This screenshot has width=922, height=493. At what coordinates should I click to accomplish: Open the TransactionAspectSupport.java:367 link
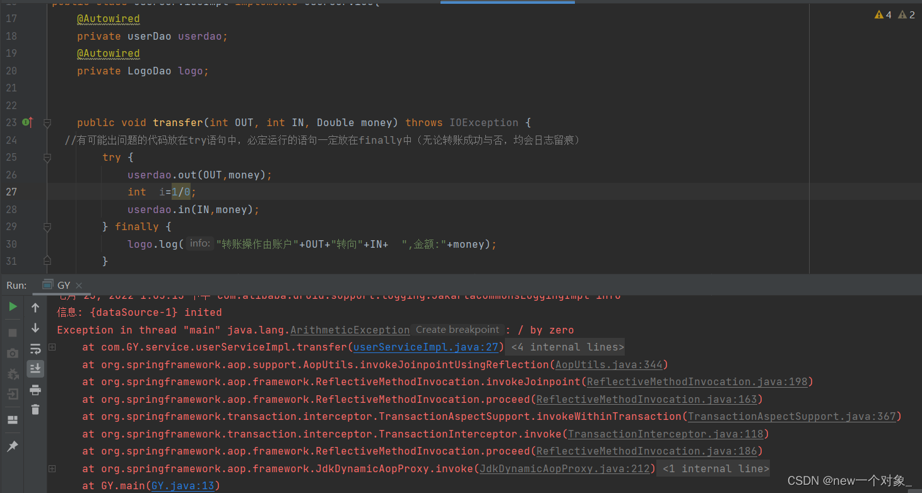coord(791,417)
